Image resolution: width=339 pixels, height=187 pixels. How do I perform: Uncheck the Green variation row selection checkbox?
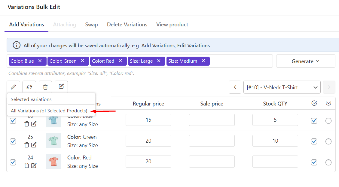click(13, 141)
